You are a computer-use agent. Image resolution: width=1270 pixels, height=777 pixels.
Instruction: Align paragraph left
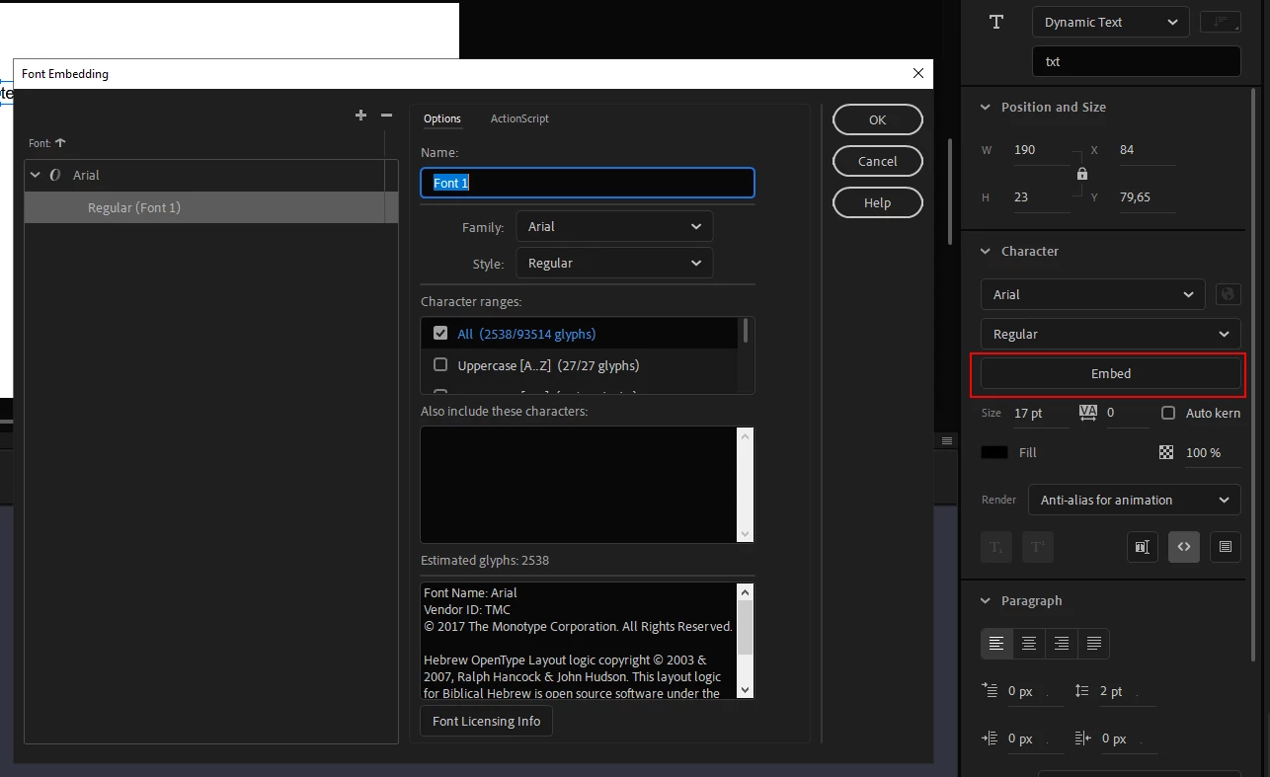pos(996,644)
